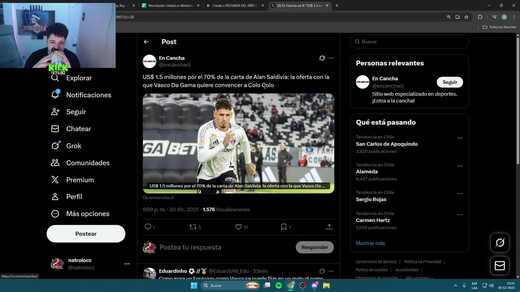Click the install app icon in address bar
Viewport: 520px width, 292px height.
pyautogui.click(x=457, y=17)
